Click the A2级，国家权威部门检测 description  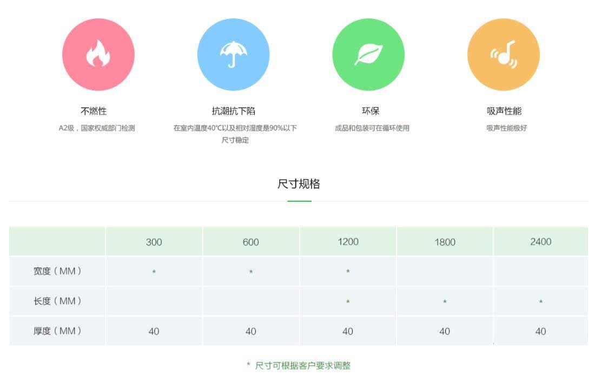tap(97, 128)
